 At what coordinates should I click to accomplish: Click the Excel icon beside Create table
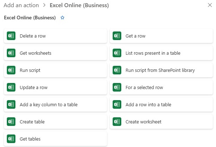[11, 122]
